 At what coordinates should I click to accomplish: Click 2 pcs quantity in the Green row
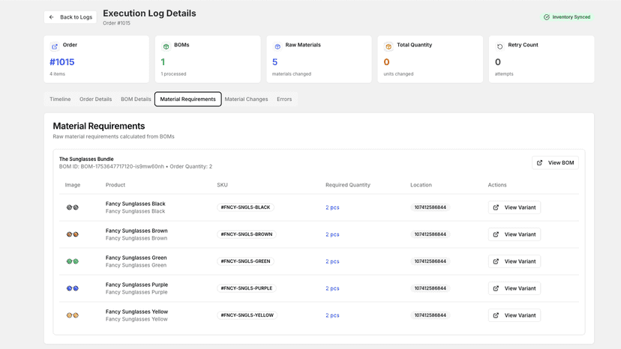point(332,261)
